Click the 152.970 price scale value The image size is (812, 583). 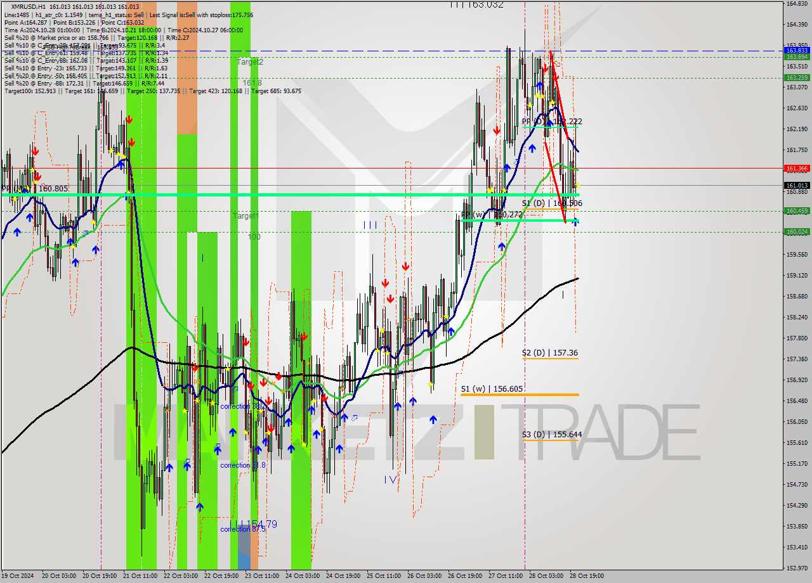797,568
